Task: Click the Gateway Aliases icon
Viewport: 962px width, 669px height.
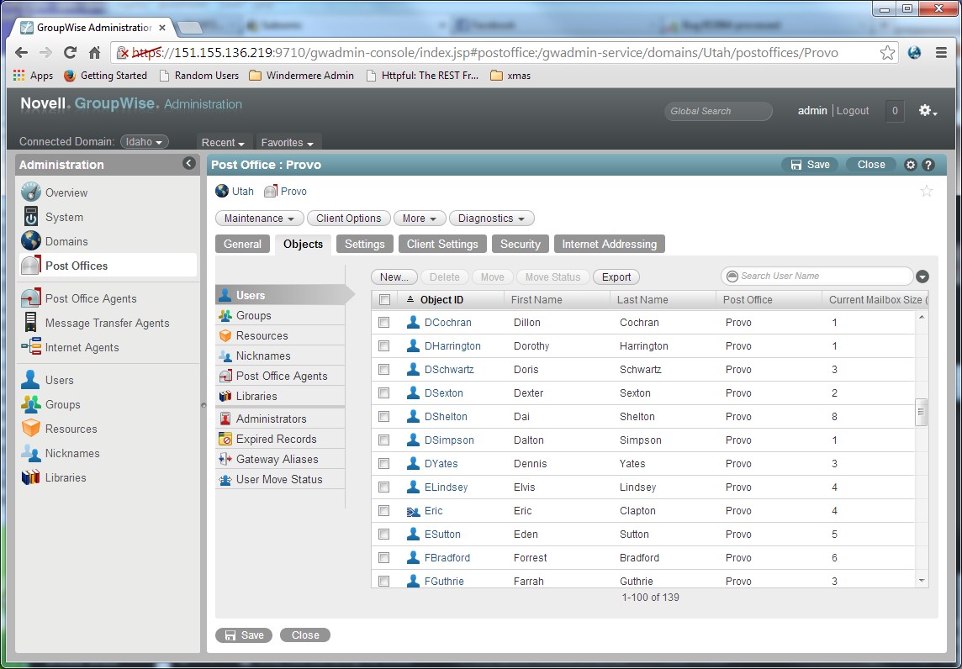Action: click(x=225, y=459)
